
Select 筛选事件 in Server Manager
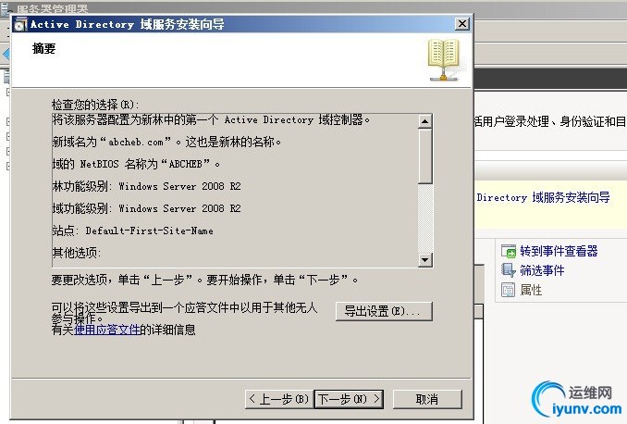542,270
